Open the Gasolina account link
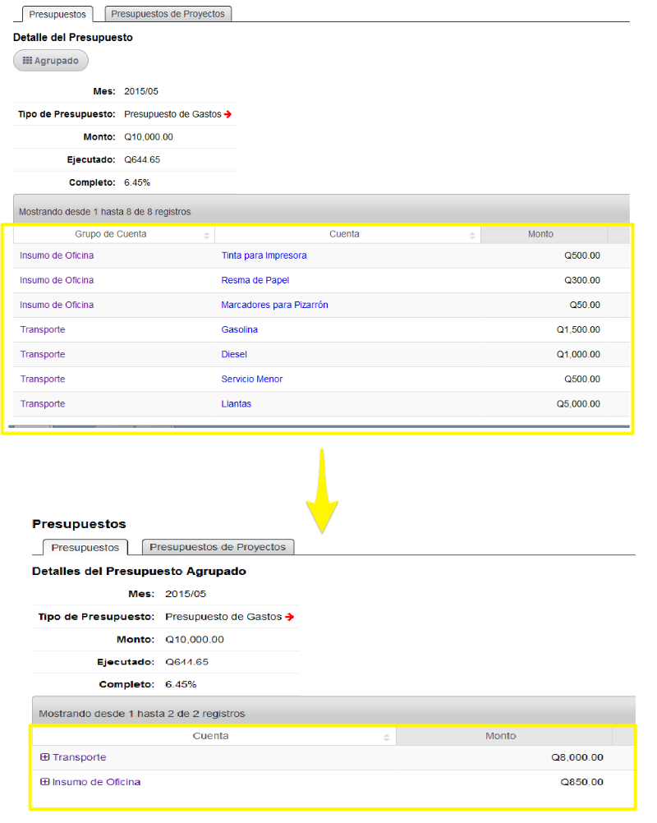657x823 pixels. pyautogui.click(x=239, y=329)
